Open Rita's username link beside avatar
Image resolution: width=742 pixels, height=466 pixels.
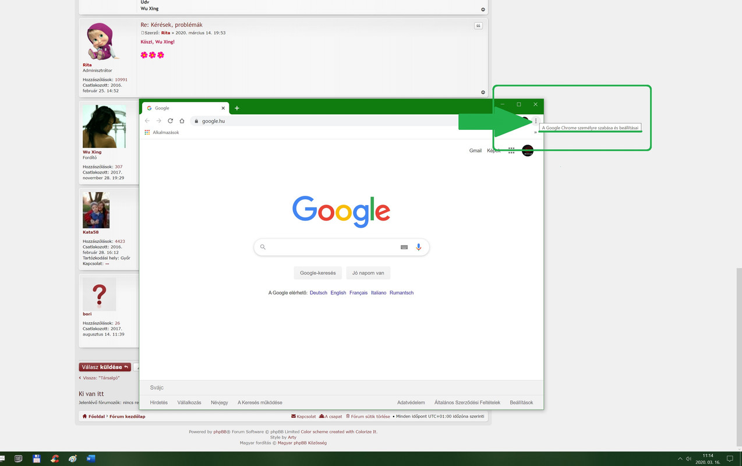click(87, 65)
